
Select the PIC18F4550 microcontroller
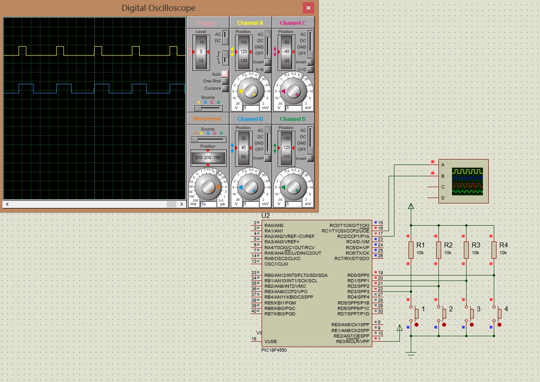317,281
